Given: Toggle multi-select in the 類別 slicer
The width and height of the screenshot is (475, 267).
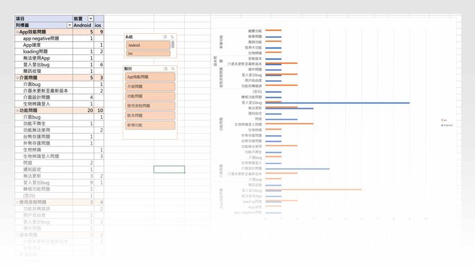Looking at the screenshot, I should [x=165, y=69].
